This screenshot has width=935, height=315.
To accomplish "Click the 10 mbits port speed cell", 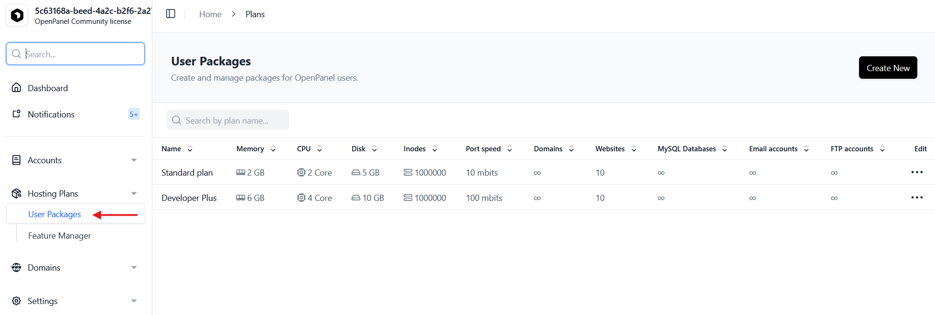I will pyautogui.click(x=482, y=172).
